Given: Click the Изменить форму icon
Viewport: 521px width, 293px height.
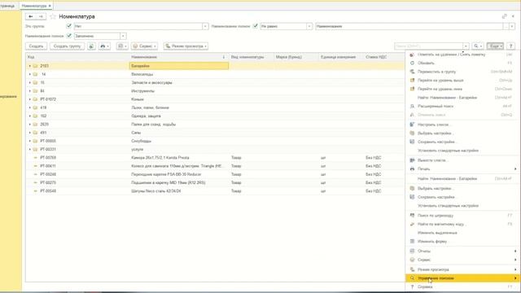Looking at the screenshot, I should point(412,242).
